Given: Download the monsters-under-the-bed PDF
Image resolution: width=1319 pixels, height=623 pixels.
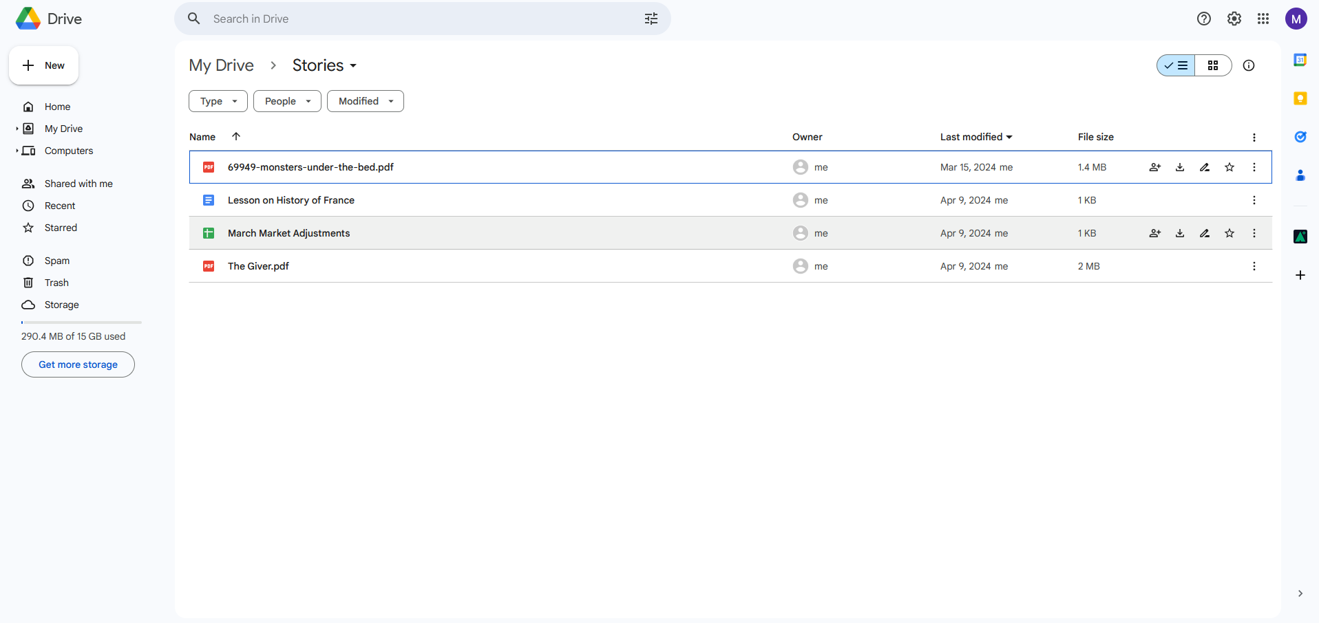Looking at the screenshot, I should click(1180, 167).
